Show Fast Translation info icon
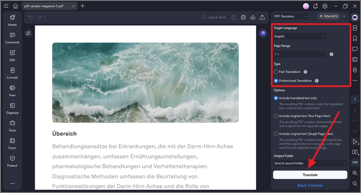 tap(305, 72)
